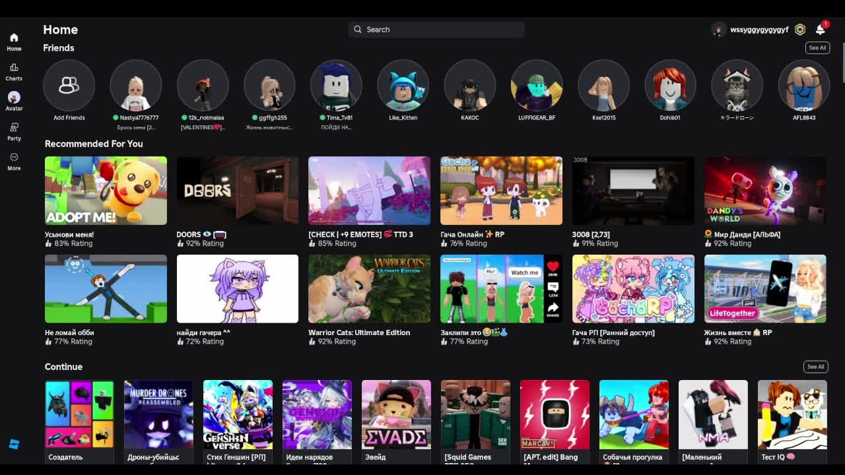This screenshot has width=845, height=475.
Task: Open the Заклипи это thumbnail
Action: [501, 289]
